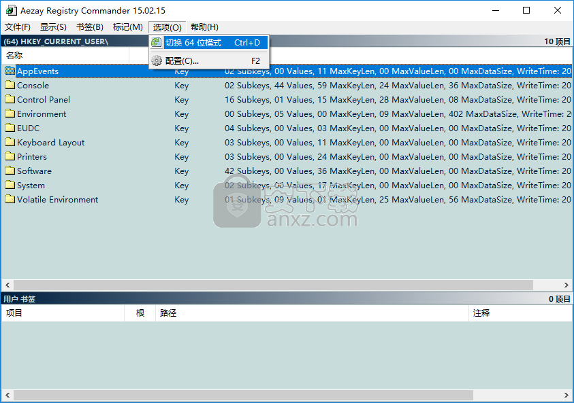The image size is (574, 403).
Task: Click the AppEvents folder icon
Action: (10, 71)
